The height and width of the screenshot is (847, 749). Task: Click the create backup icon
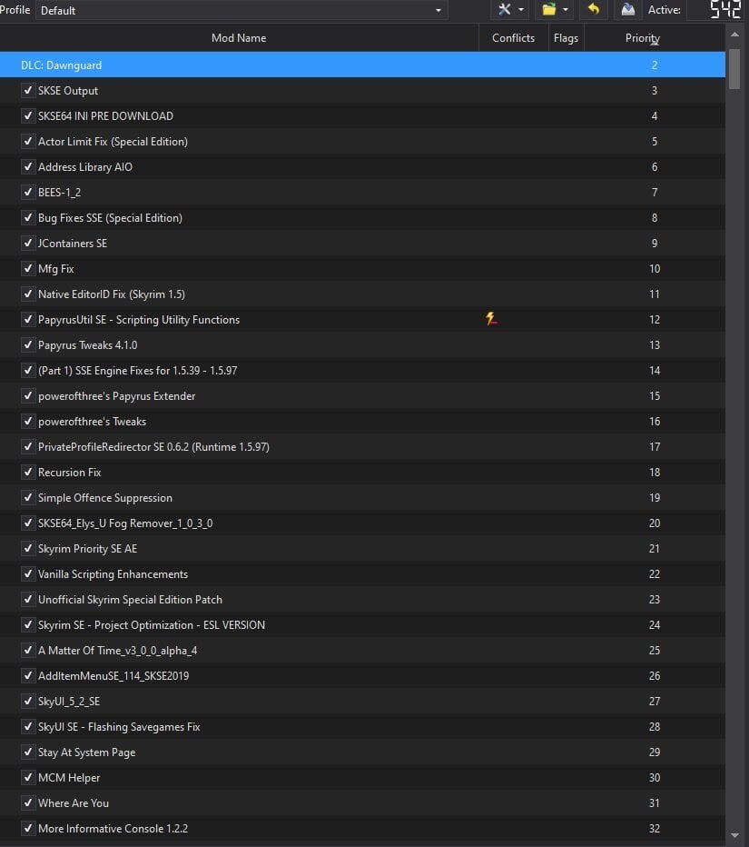tap(627, 9)
